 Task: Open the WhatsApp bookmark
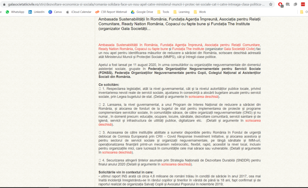click(x=15, y=12)
